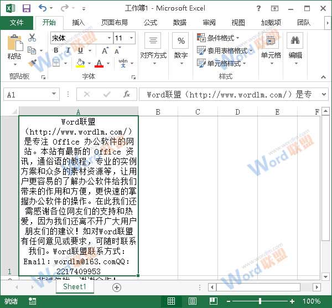The width and height of the screenshot is (332, 308).
Task: Open the font size dropdown arrow beside 11
Action: (x=132, y=38)
